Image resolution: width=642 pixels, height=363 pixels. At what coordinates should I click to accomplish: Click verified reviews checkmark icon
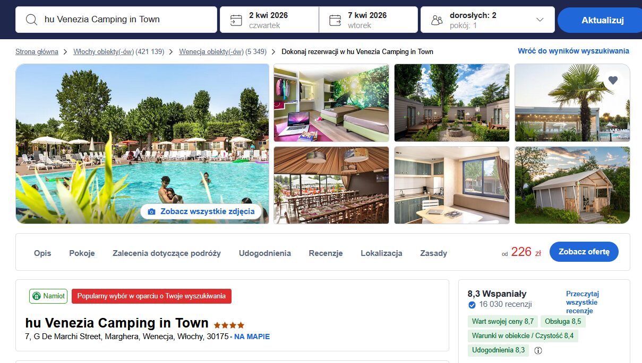coord(472,305)
